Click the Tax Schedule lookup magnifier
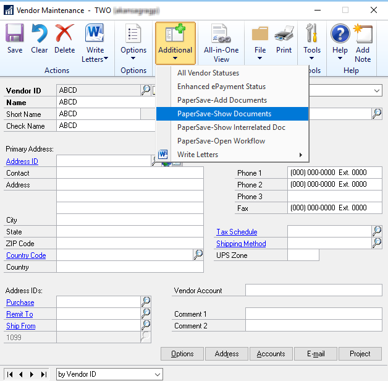 point(376,231)
